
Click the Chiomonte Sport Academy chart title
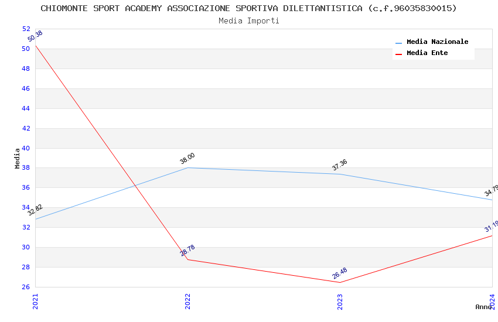click(x=249, y=8)
